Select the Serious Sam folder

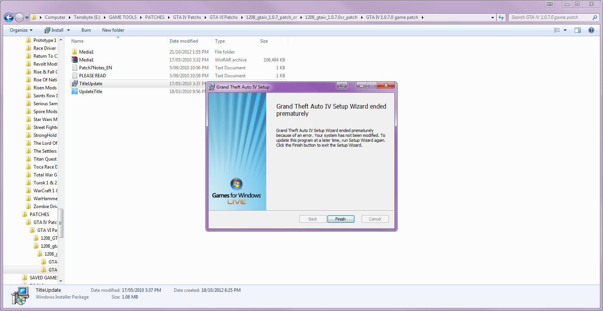coord(45,104)
